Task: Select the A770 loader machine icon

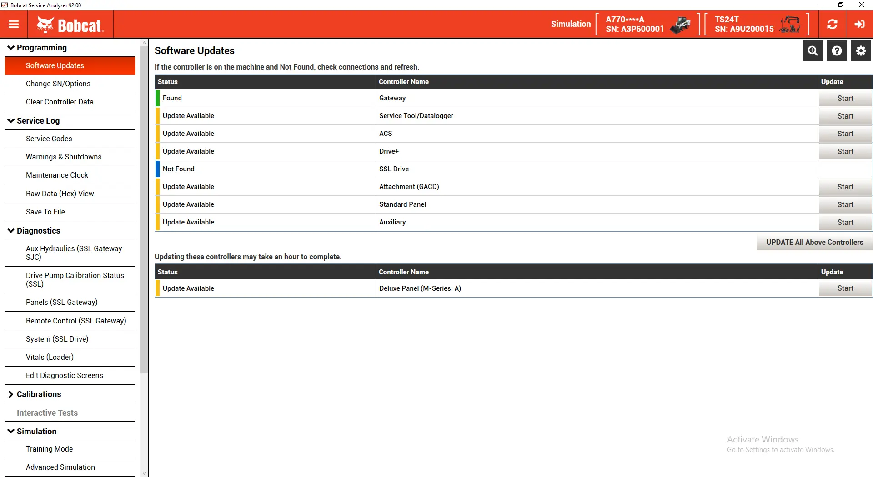Action: [x=680, y=25]
